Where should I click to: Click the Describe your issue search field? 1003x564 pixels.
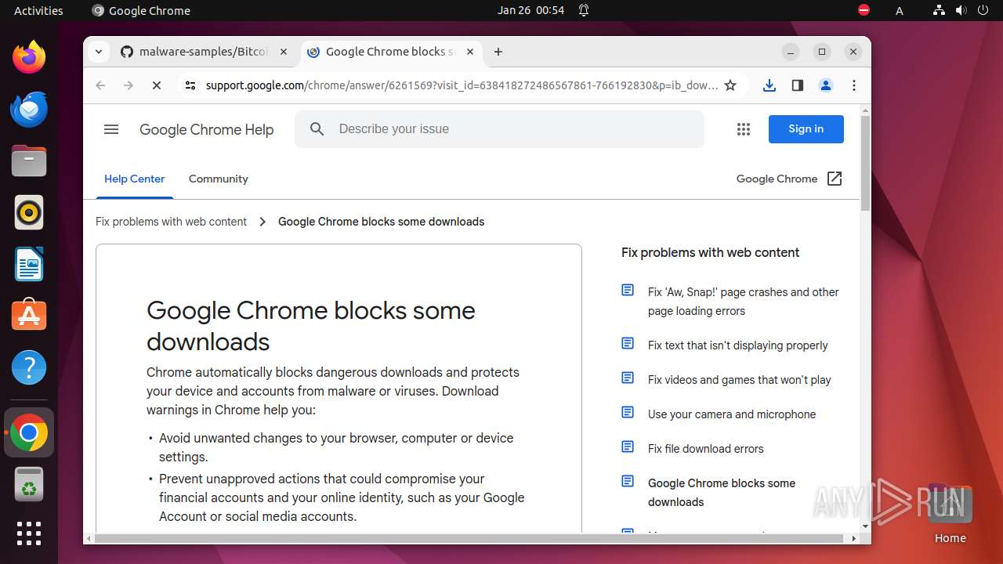(x=499, y=129)
